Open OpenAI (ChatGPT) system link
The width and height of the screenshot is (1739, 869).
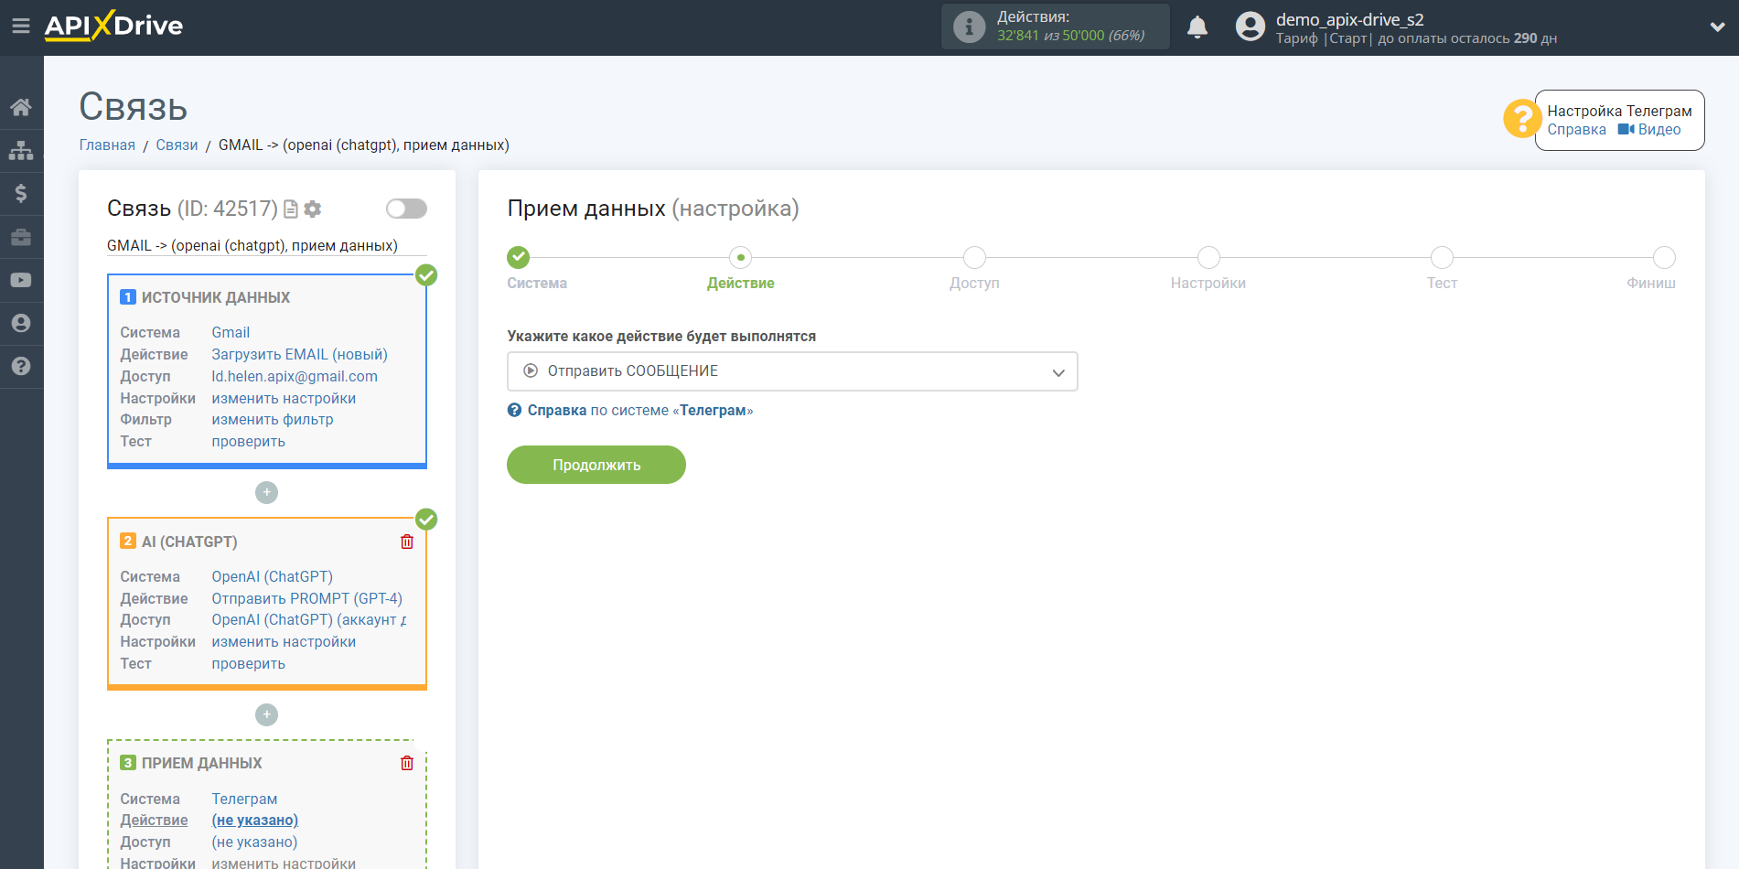click(x=272, y=576)
